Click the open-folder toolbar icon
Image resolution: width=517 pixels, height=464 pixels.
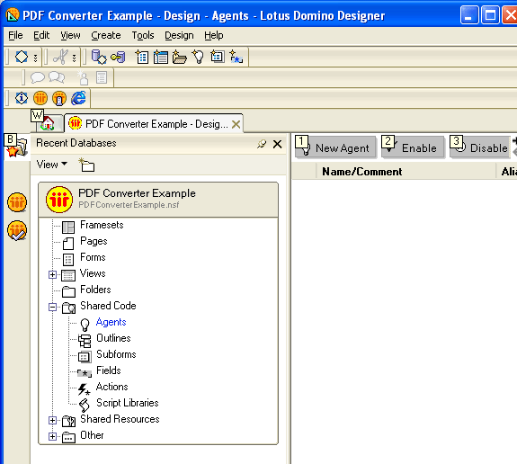(x=179, y=57)
